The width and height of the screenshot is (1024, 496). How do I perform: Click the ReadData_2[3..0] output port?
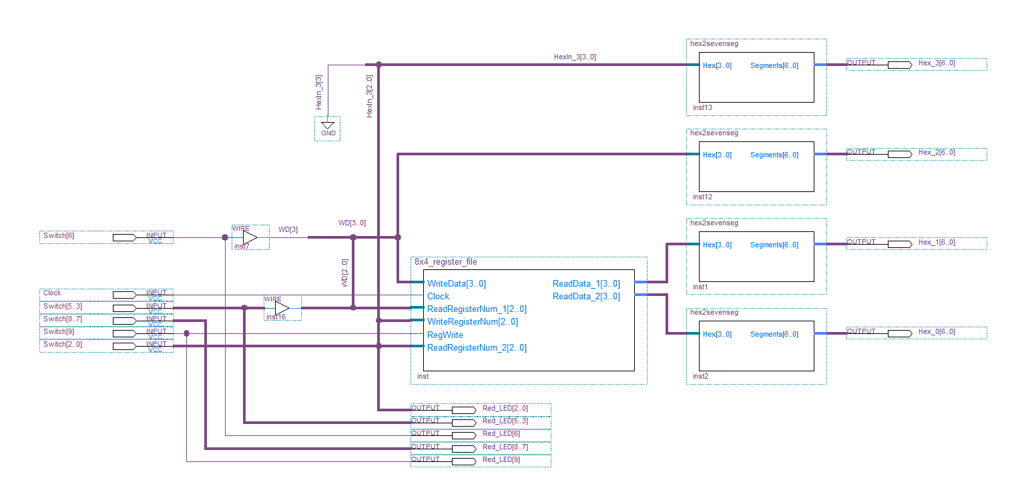tap(585, 296)
